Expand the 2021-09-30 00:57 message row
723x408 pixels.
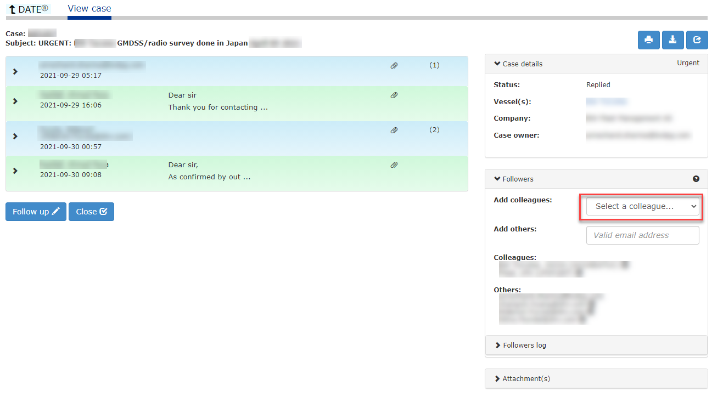[x=15, y=136]
